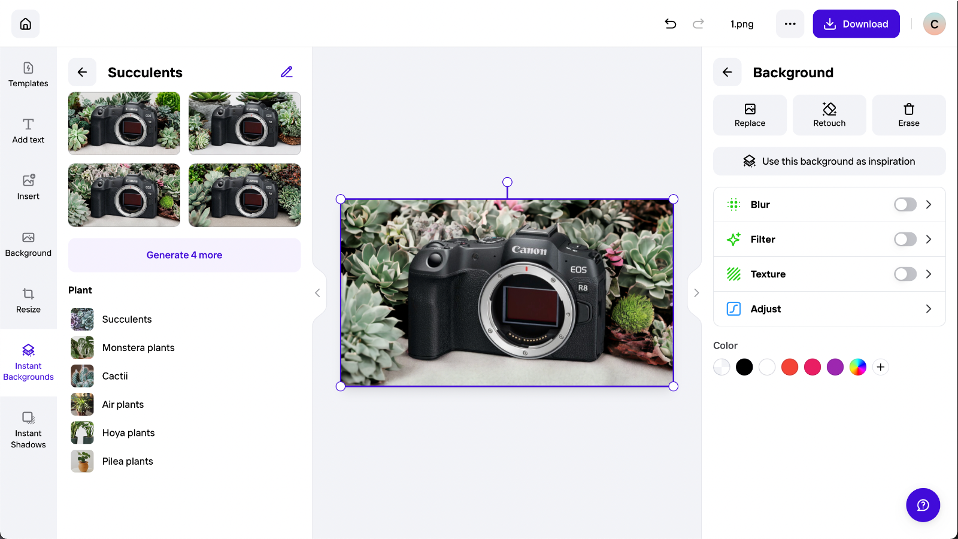Select the Add text tool

[x=28, y=131]
